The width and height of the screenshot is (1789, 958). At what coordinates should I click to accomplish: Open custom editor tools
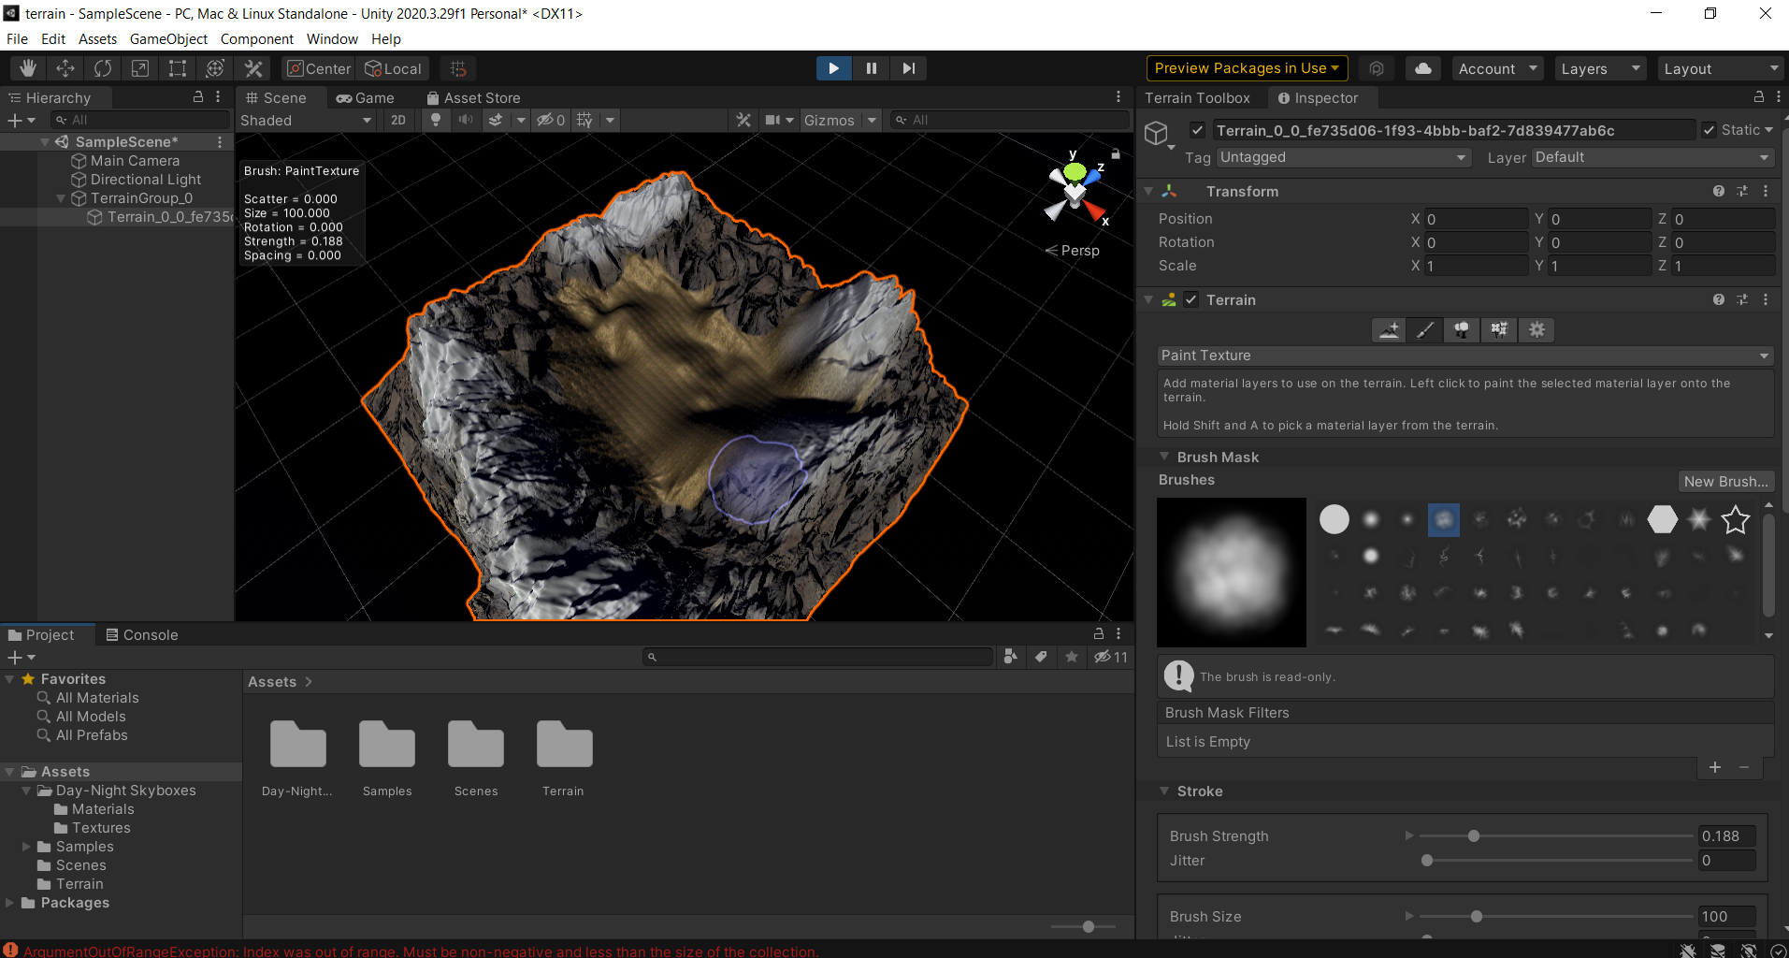tap(253, 68)
